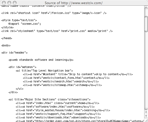Click the '<div id="metanav">' line
This screenshot has width=148, height=122.
(x=22, y=67)
